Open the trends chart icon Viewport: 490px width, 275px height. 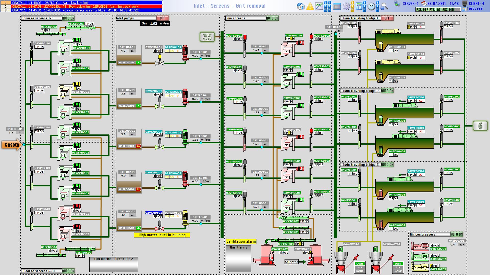click(x=319, y=6)
